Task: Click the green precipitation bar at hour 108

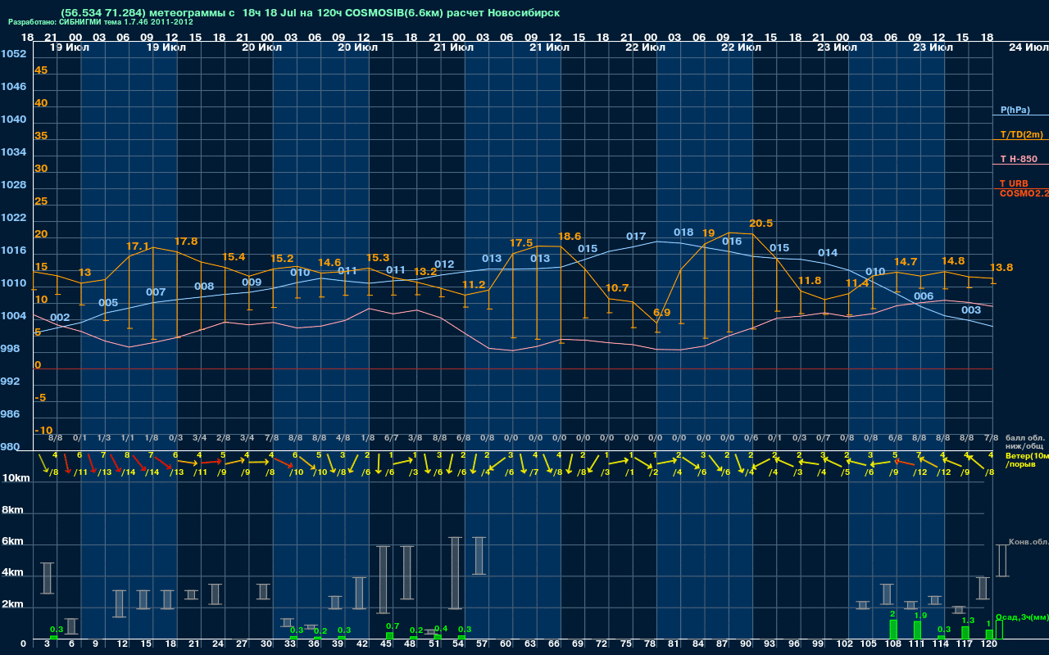Action: pos(893,630)
